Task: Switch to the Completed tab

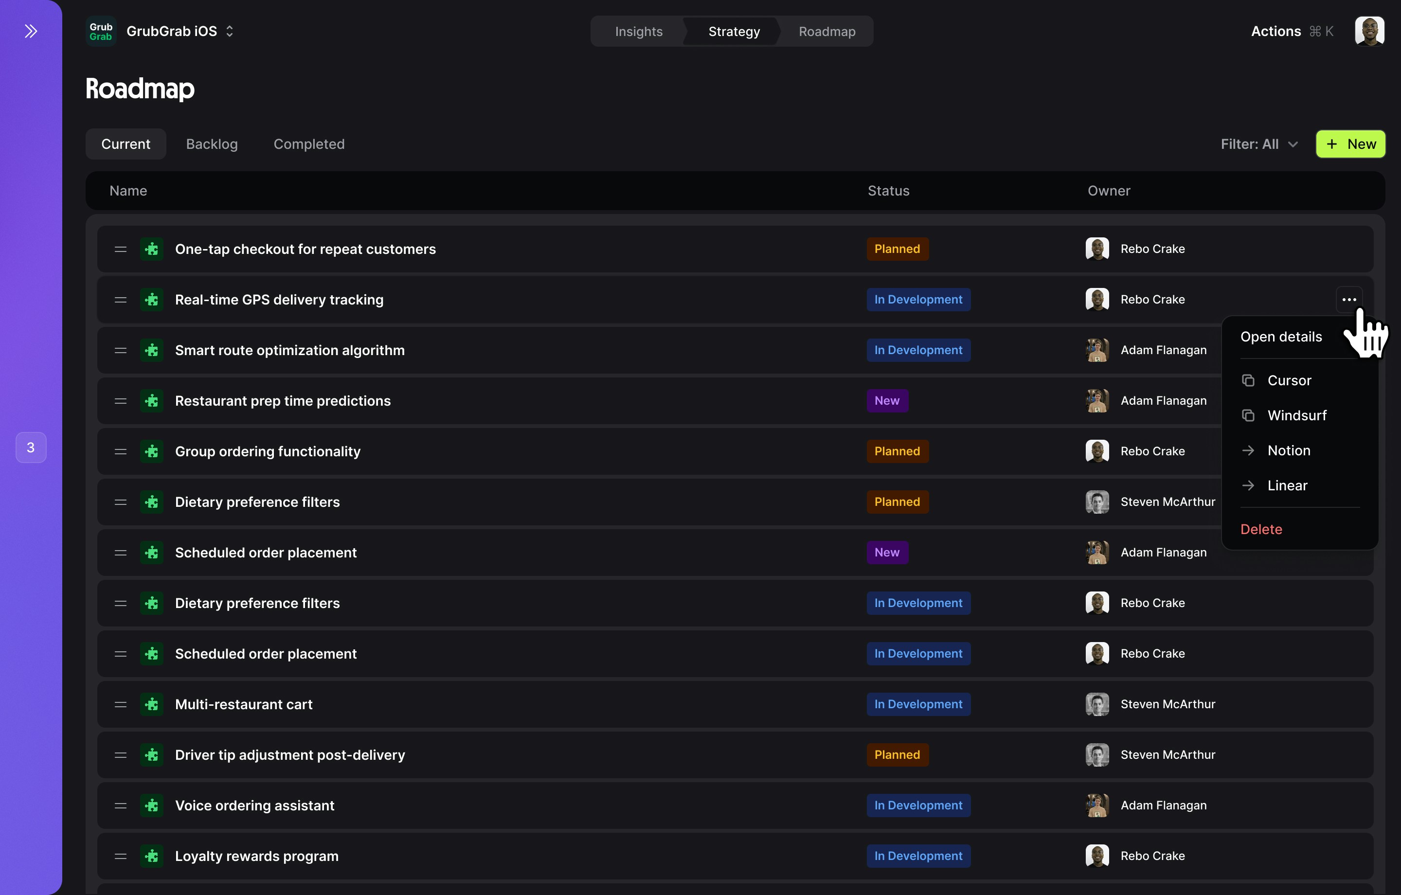Action: (308, 144)
